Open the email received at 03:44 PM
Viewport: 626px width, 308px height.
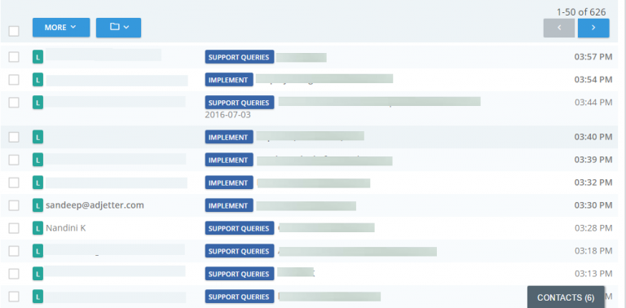pyautogui.click(x=310, y=108)
